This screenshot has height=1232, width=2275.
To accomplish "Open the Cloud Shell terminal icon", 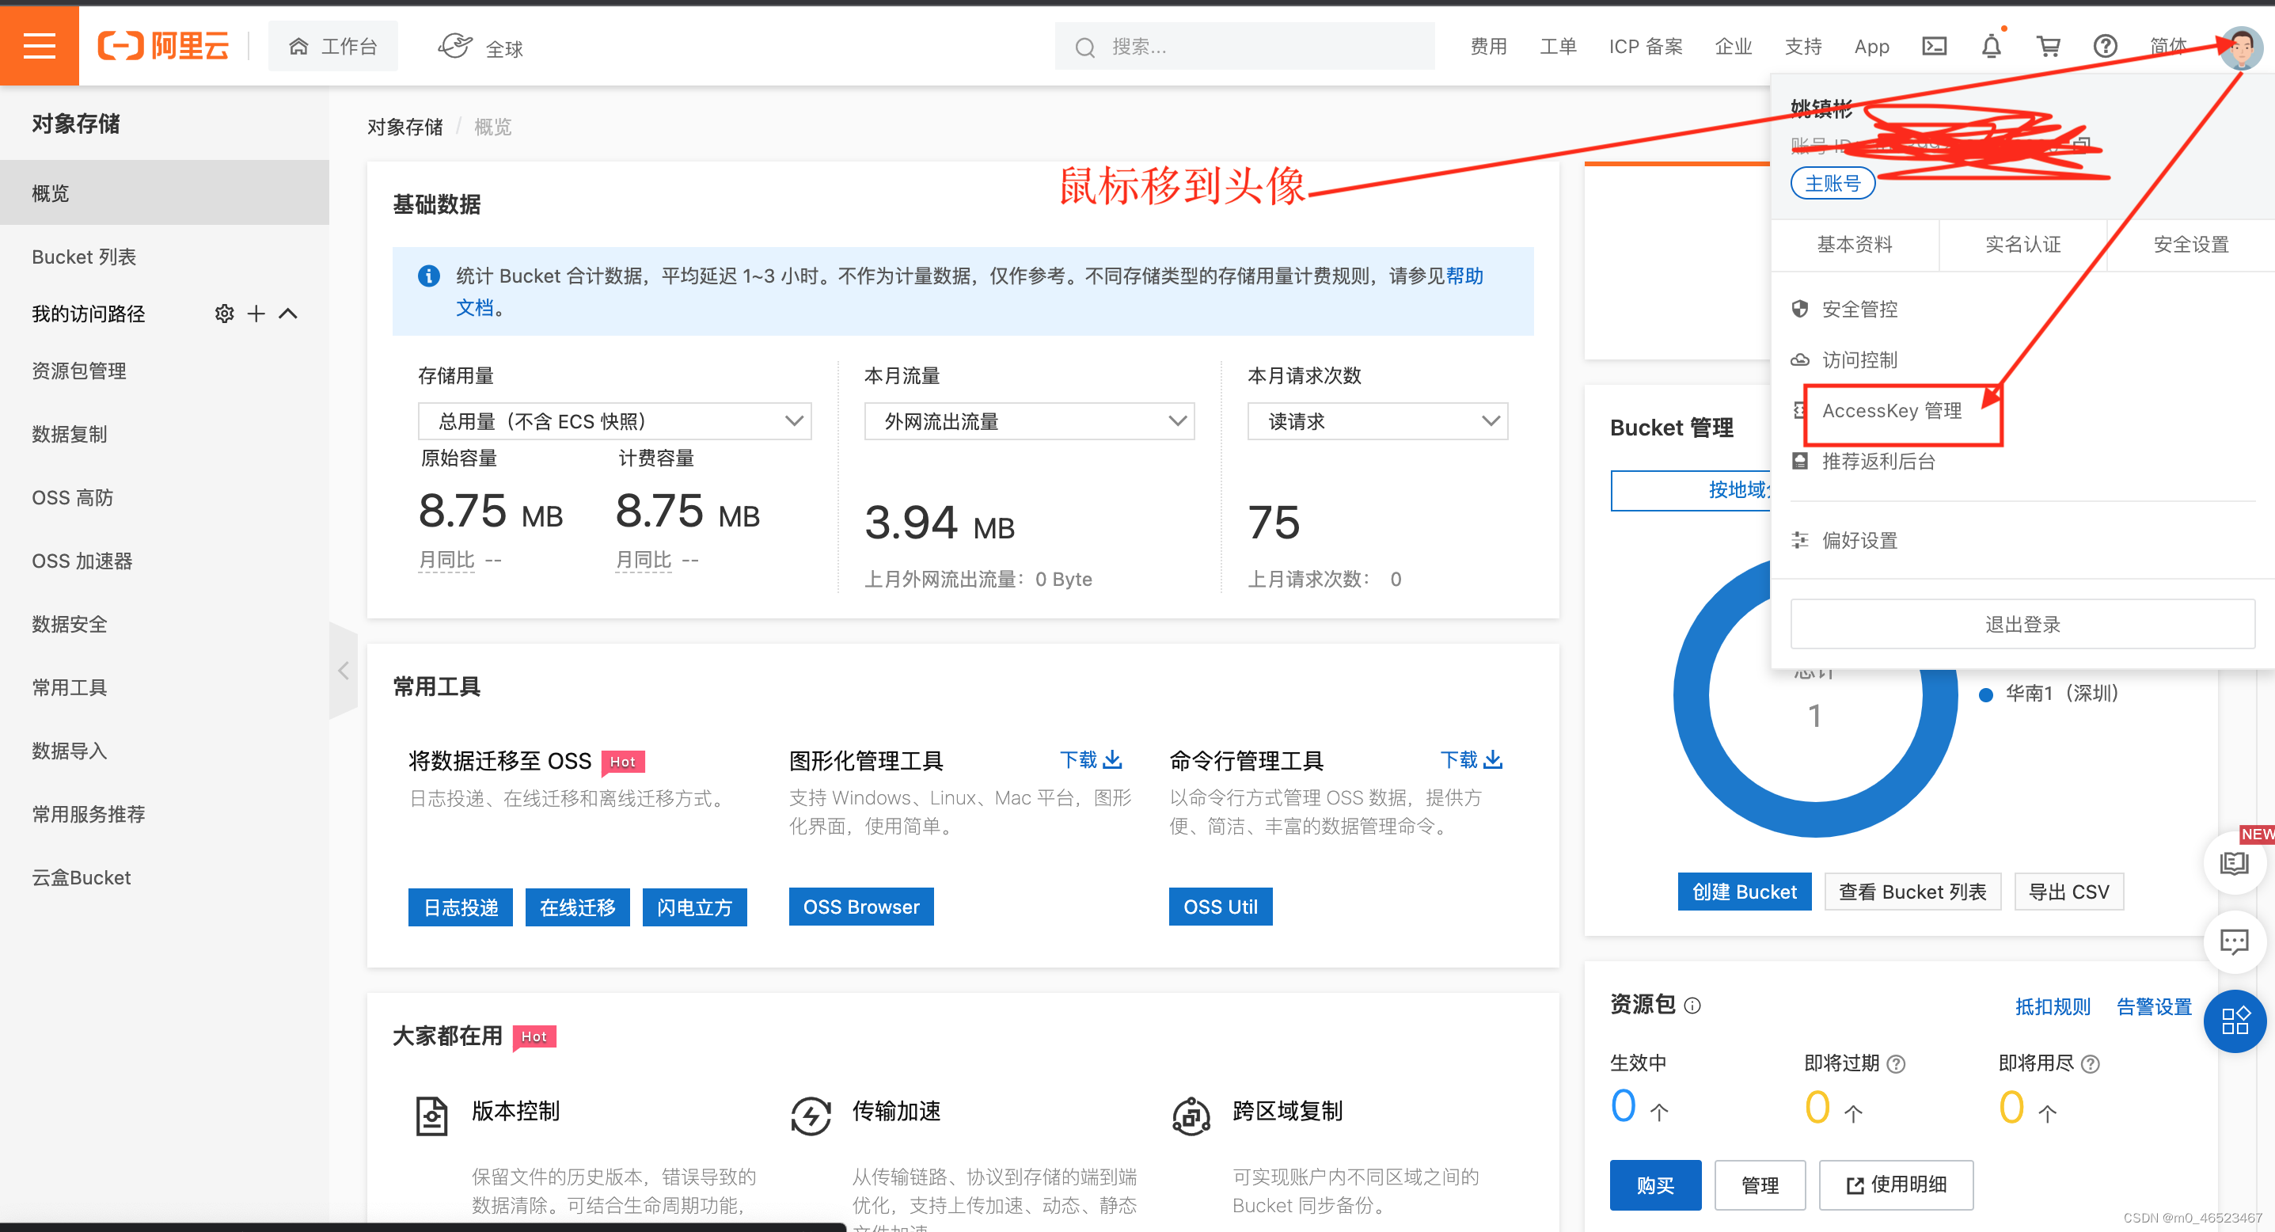I will click(x=1934, y=46).
